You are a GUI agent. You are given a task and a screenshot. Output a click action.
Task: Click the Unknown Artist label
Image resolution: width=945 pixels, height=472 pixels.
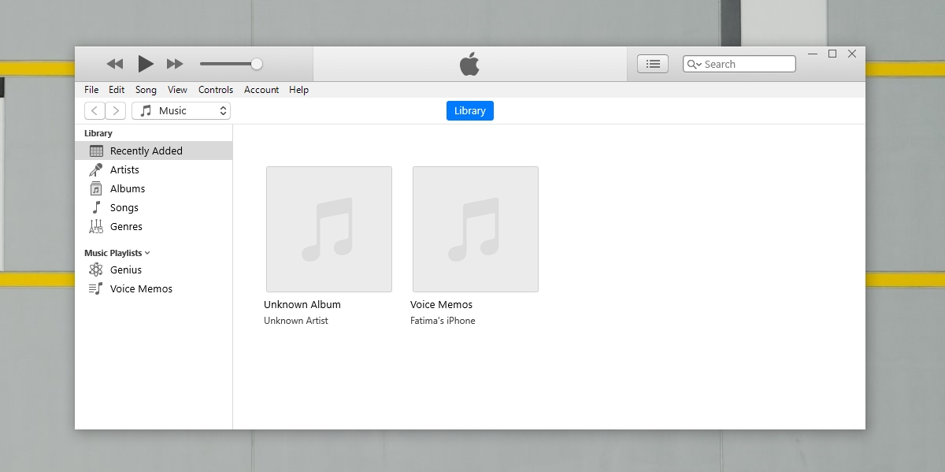pos(296,321)
